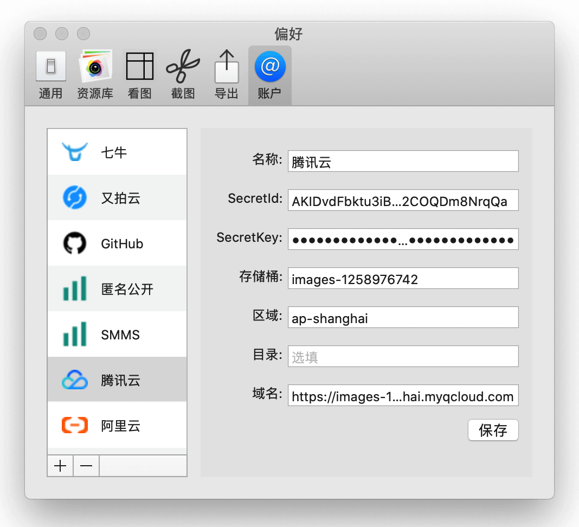
Task: Zoom the preferences window
Action: point(83,34)
